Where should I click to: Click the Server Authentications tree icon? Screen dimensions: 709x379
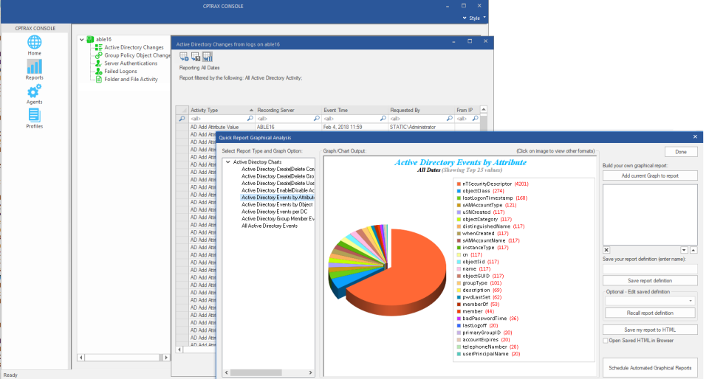[x=98, y=63]
